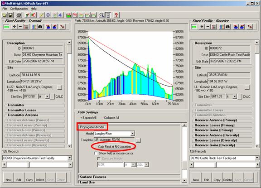Click the list rows icon in Transmit panel
261x188 pixels.
(26, 27)
